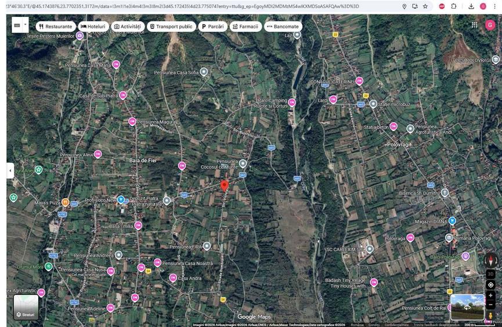This screenshot has height=327, width=502.
Task: Toggle map layers with Straturi thumbnail
Action: click(26, 307)
